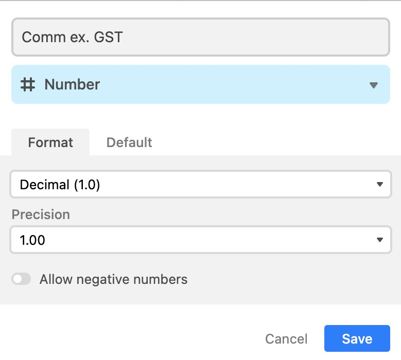Click the end of the Comm ex. GST text
Screen dimensions: 401x360
(123, 37)
